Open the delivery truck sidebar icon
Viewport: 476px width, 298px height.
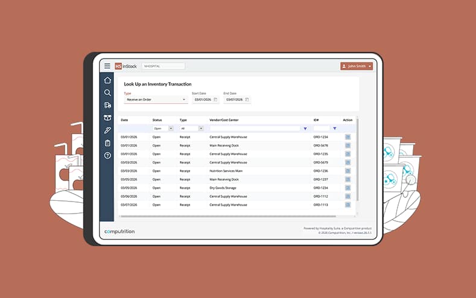(107, 106)
